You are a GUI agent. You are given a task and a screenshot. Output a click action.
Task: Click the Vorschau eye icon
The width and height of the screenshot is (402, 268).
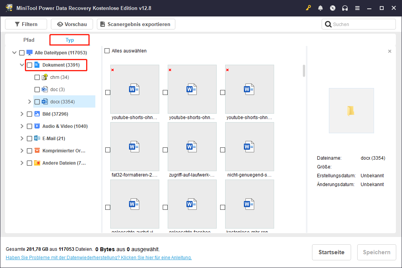coord(60,24)
